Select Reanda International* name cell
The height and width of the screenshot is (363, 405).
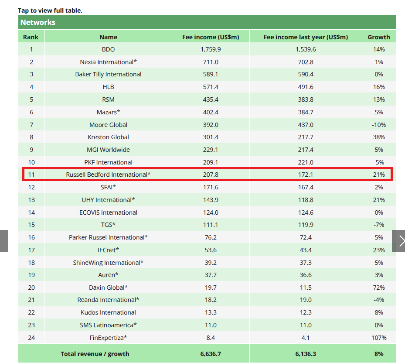[x=108, y=299]
